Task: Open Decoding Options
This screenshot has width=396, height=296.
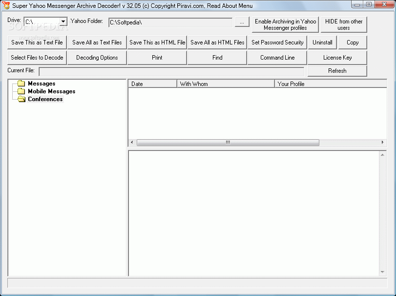Action: (97, 58)
